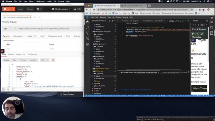Open the Search view in Gitpod activity bar

87,28
